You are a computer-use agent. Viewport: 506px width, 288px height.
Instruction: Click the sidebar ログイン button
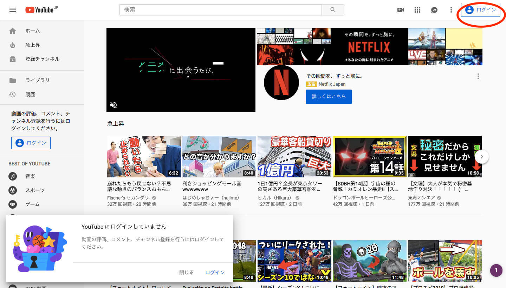click(31, 143)
